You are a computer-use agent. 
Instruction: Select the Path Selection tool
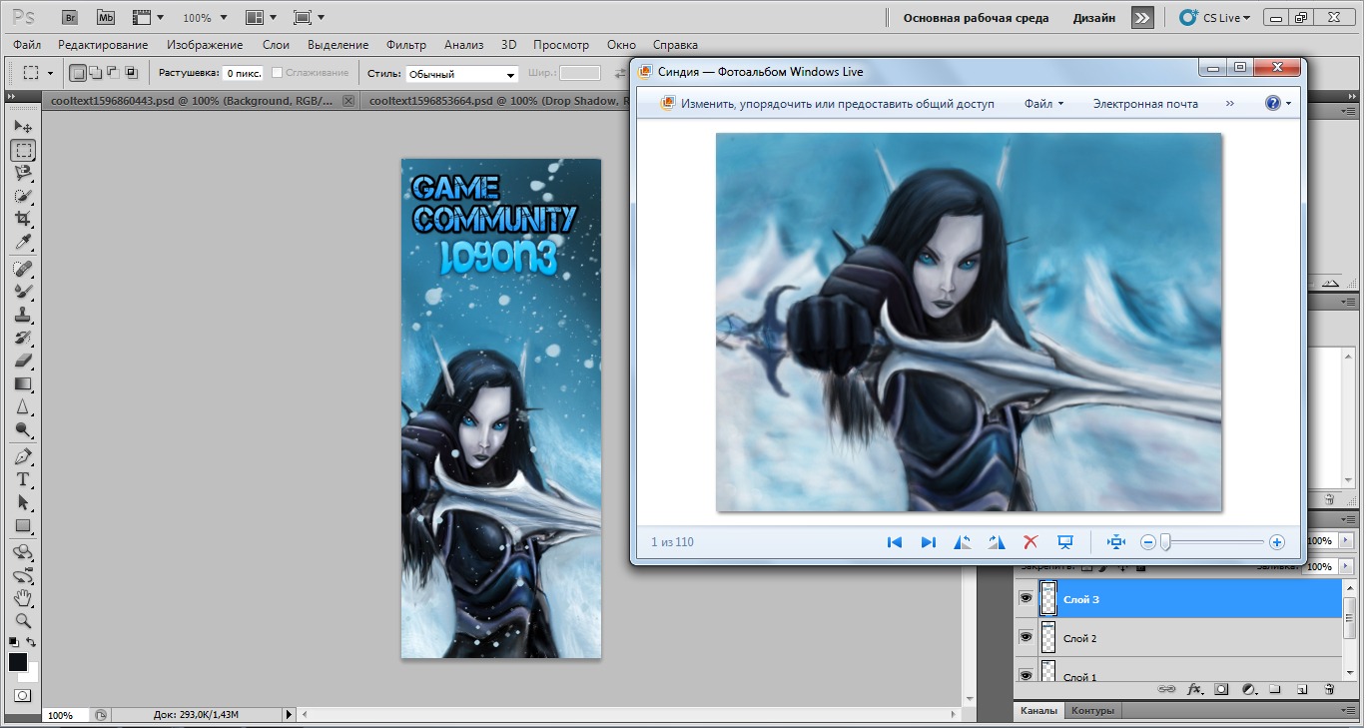point(23,502)
